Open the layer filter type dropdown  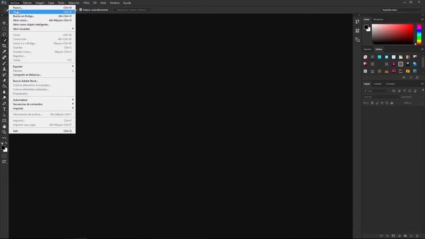pos(375,91)
